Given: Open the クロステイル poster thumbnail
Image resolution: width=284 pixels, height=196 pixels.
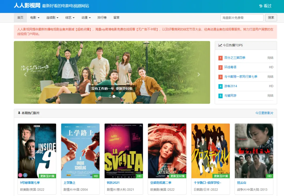Looking at the screenshot, I should coord(210,151).
